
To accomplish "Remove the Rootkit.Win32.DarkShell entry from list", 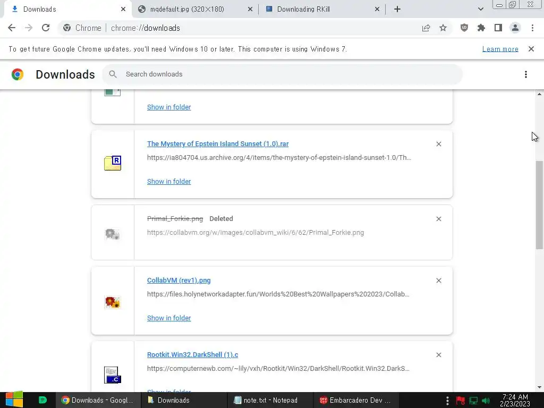I will 439,355.
